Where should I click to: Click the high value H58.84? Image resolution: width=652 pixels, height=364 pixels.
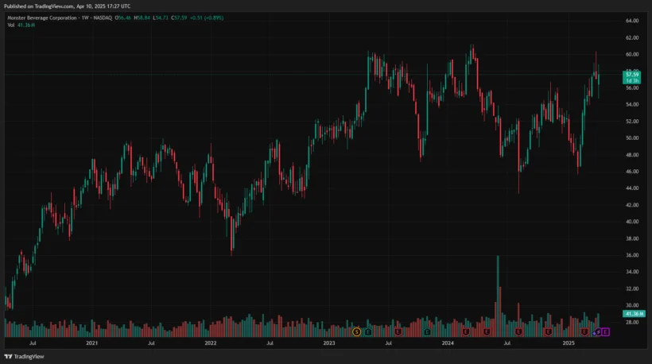[142, 17]
